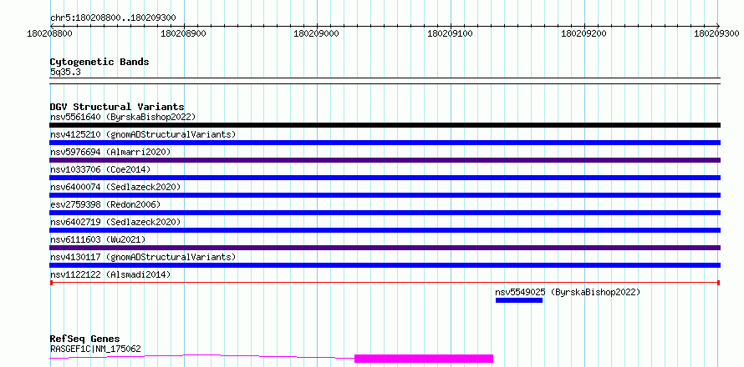Open the nsv5561640 (ByrskaBishop2022) label

123,117
